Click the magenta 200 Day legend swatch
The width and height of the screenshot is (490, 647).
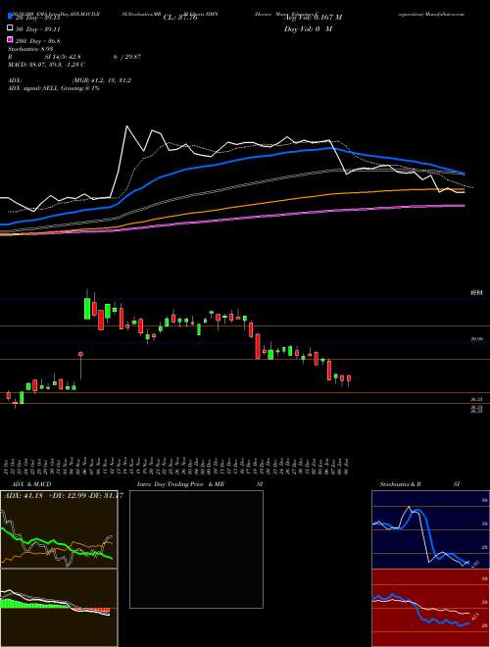(11, 40)
